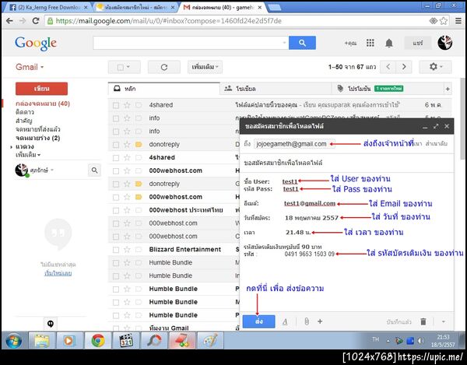467x365 pixels.
Task: Open the Gmail settings gear
Action: (435, 67)
